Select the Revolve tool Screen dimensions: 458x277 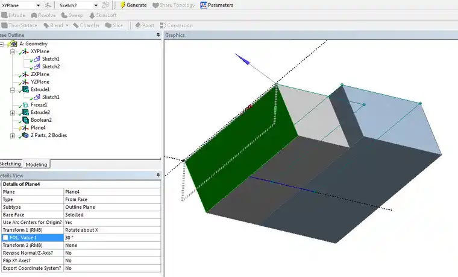[x=43, y=15]
